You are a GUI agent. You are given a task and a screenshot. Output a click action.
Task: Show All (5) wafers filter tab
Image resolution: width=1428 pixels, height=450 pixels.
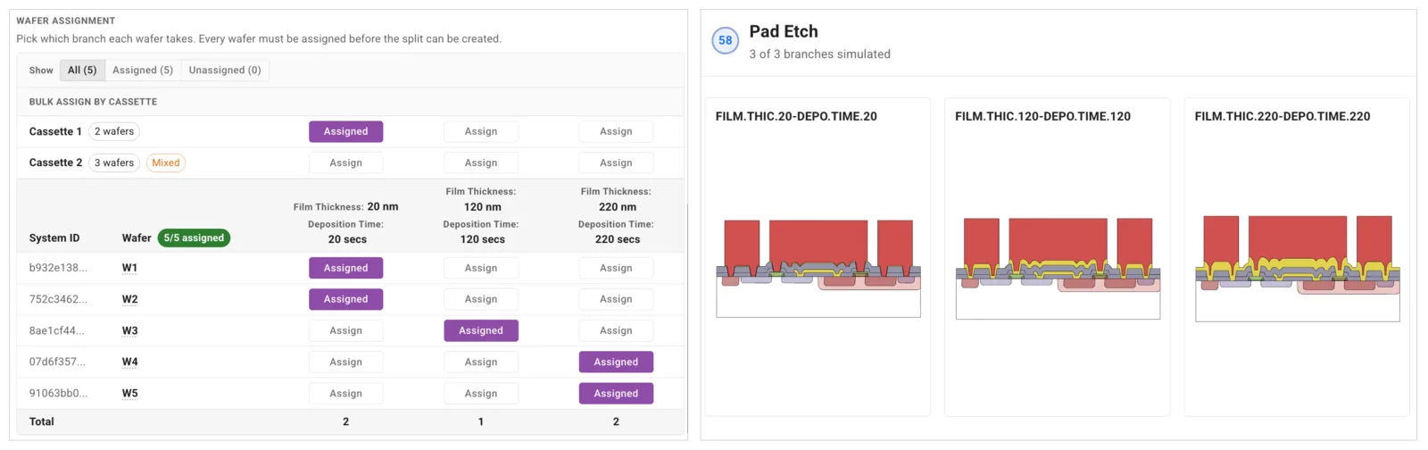point(82,71)
